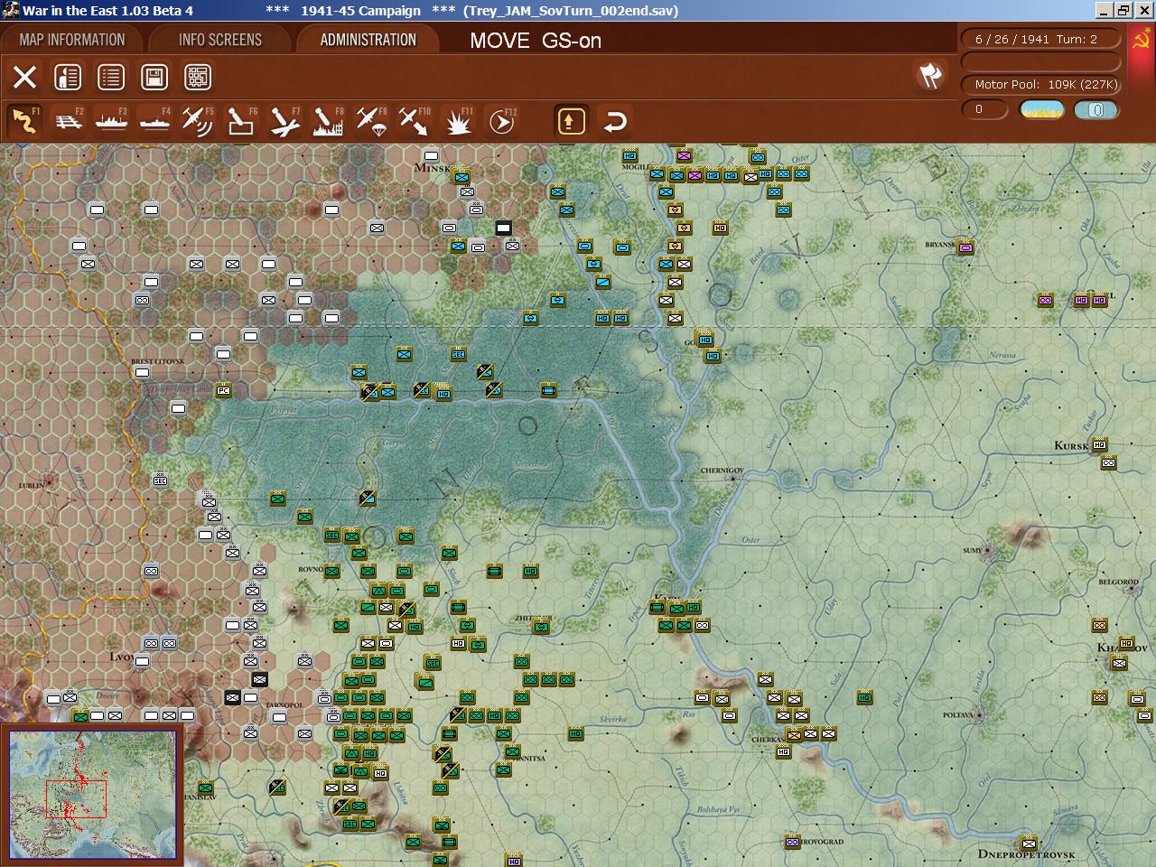
Task: Click the crossed white flags icon
Action: (x=930, y=76)
